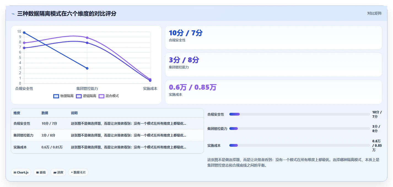Click the 合规安全性 cell in the table
The height and width of the screenshot is (187, 393).
pyautogui.click(x=22, y=124)
